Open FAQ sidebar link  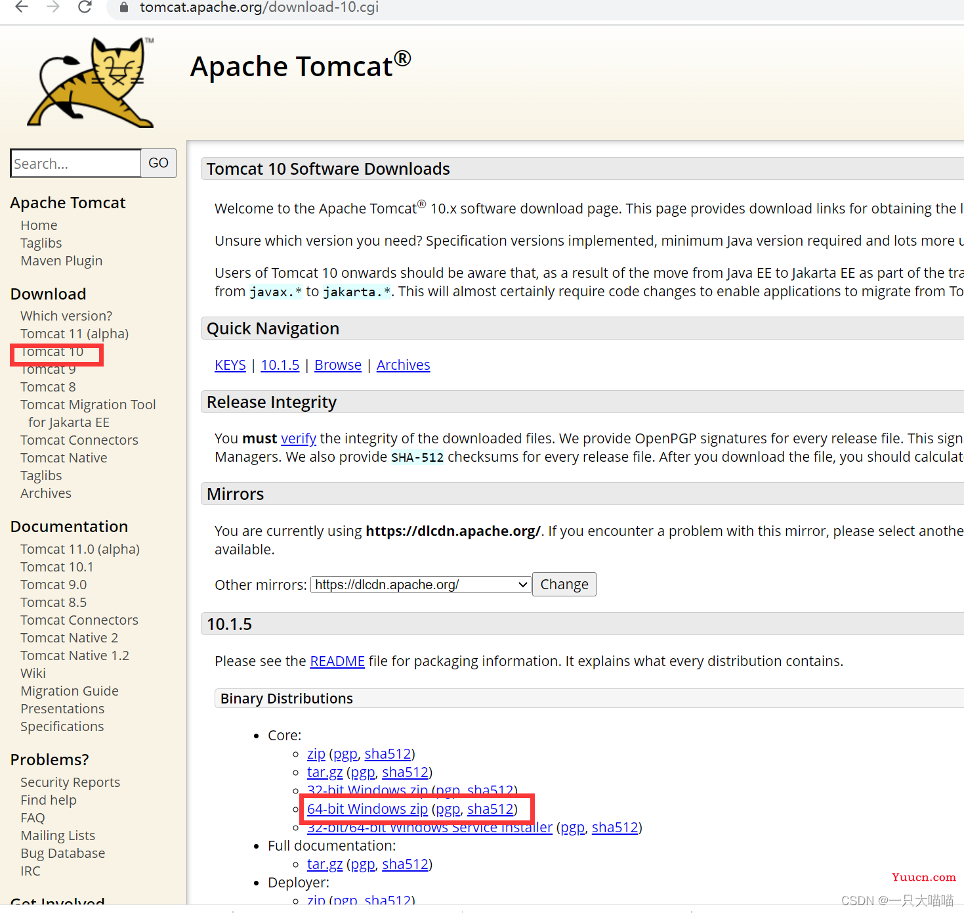click(33, 818)
